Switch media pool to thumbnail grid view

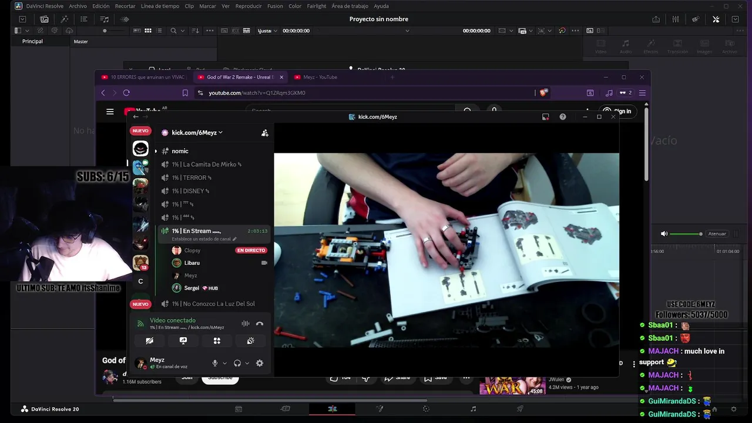tap(148, 31)
